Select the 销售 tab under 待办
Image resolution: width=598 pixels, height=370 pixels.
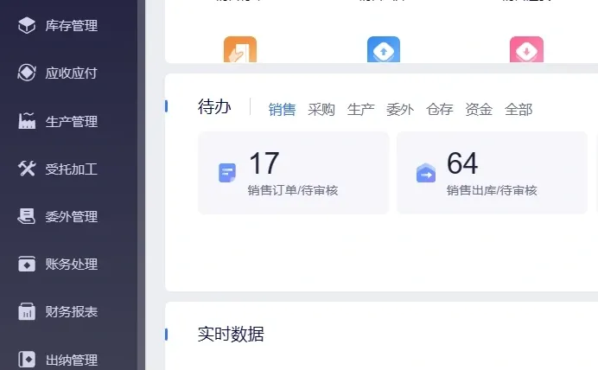pyautogui.click(x=282, y=110)
